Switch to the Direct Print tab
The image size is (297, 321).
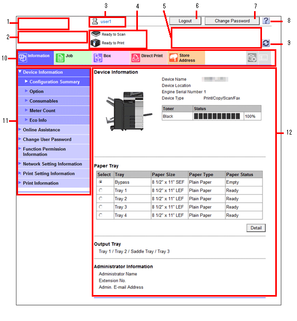coord(148,58)
